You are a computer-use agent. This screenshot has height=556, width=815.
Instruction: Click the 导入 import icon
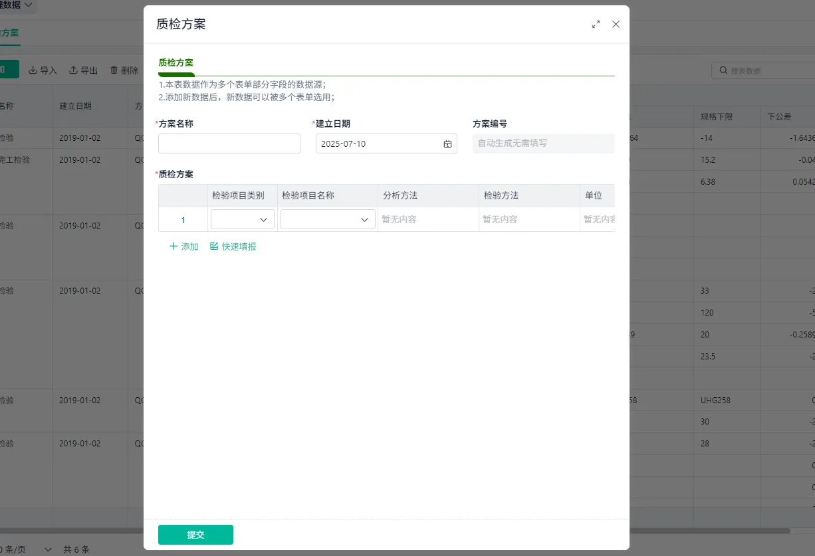click(x=33, y=70)
